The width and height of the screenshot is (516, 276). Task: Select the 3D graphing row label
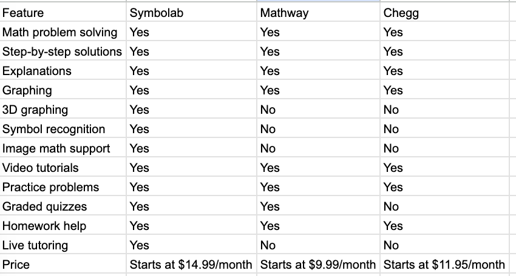click(x=35, y=110)
